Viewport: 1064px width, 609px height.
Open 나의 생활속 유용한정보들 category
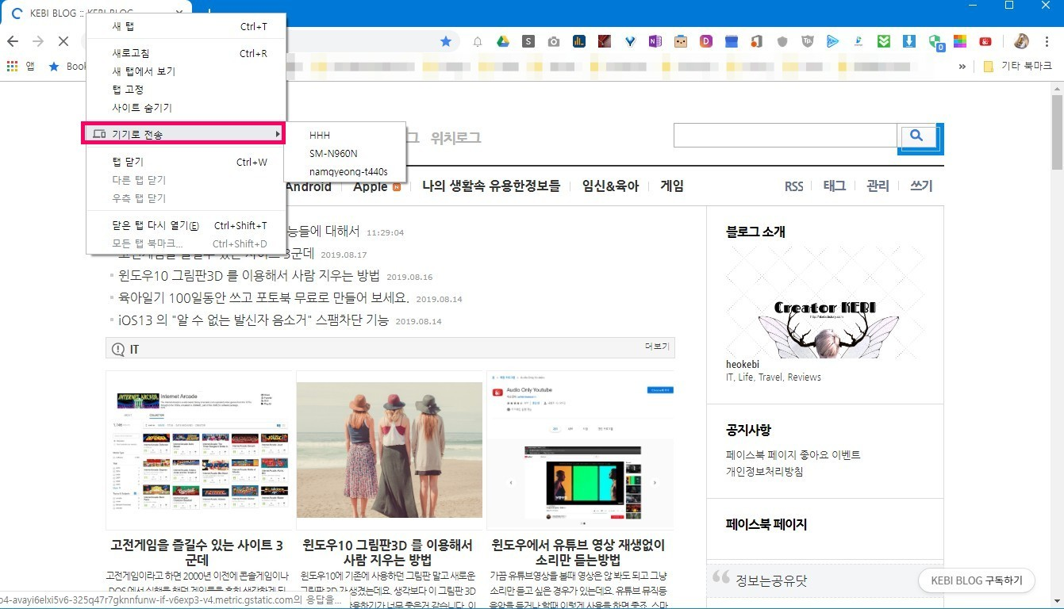point(491,186)
